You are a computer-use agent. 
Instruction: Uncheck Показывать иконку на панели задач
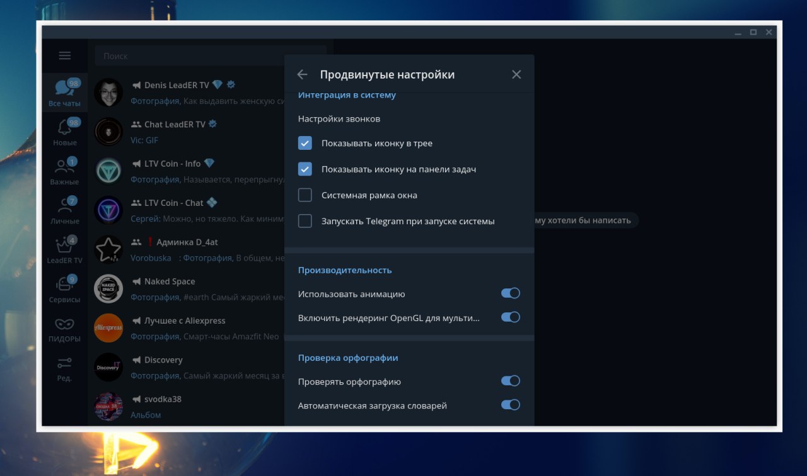point(305,169)
